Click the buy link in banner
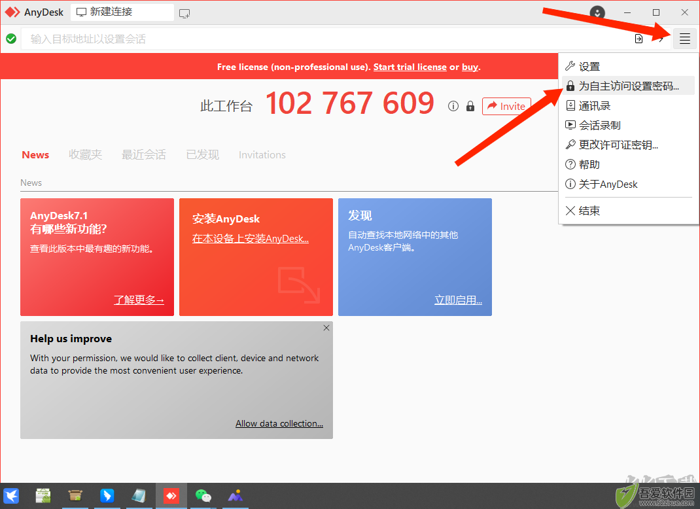The height and width of the screenshot is (509, 700). click(470, 67)
